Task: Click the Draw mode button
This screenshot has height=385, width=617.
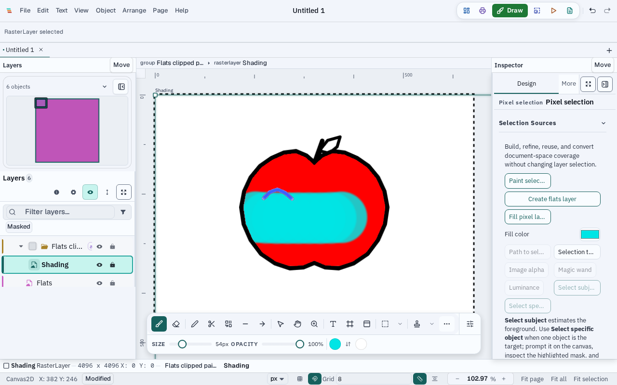Action: pos(510,11)
